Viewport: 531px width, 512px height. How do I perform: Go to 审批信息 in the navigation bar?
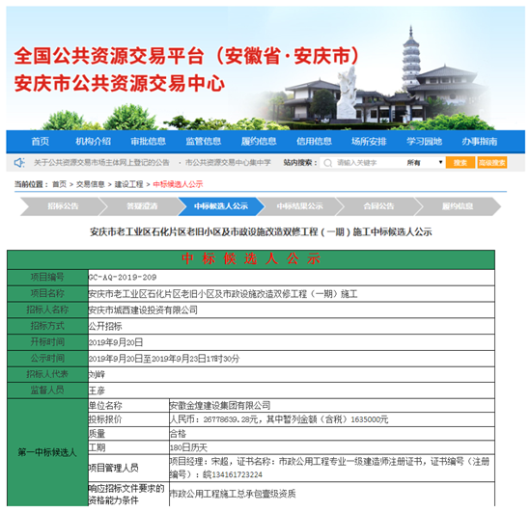coord(149,142)
